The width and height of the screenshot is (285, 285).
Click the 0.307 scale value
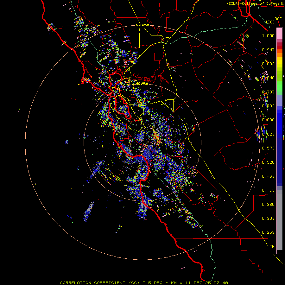coord(268,218)
